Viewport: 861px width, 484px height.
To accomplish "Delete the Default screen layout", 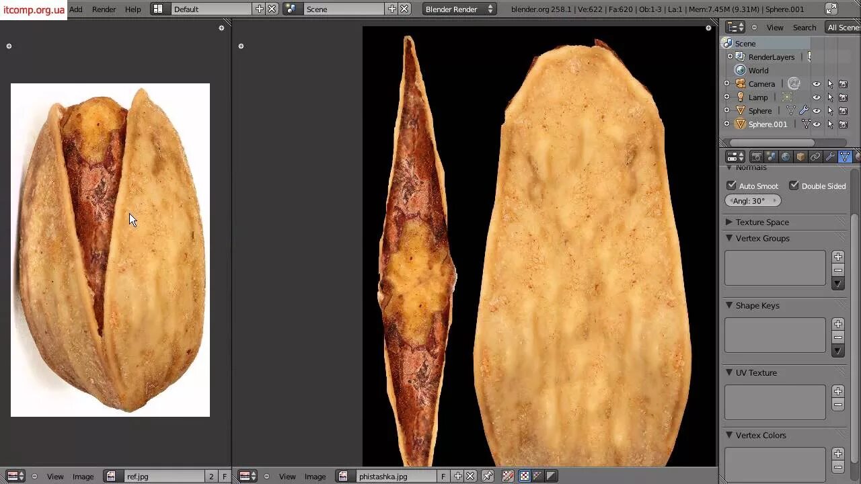I will coord(272,9).
